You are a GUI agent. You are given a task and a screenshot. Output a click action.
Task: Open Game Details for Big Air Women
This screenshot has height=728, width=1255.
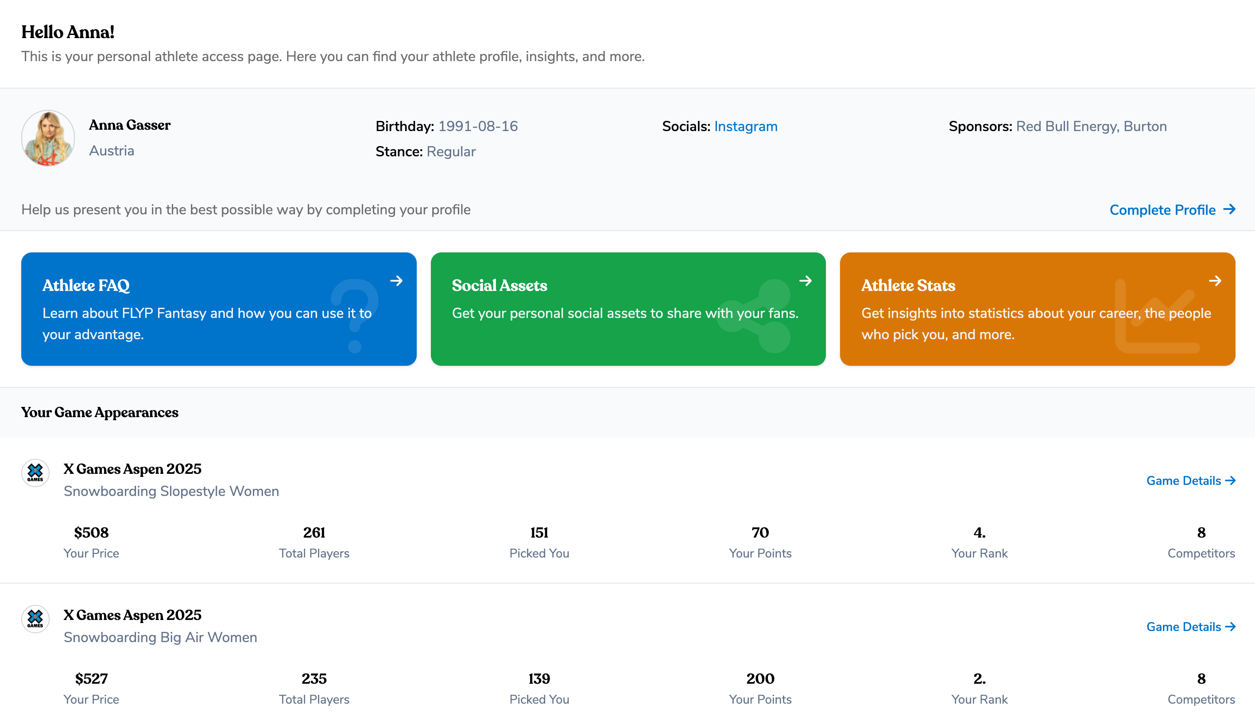pos(1191,627)
